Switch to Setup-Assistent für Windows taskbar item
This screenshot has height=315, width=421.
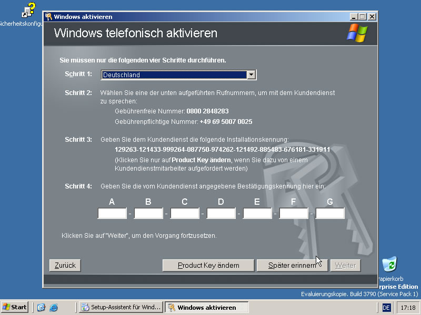[x=121, y=308]
